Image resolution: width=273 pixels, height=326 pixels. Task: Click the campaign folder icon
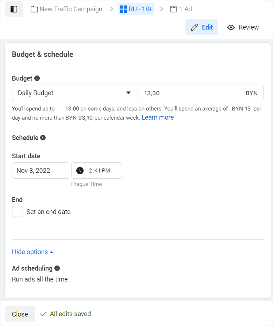(34, 9)
